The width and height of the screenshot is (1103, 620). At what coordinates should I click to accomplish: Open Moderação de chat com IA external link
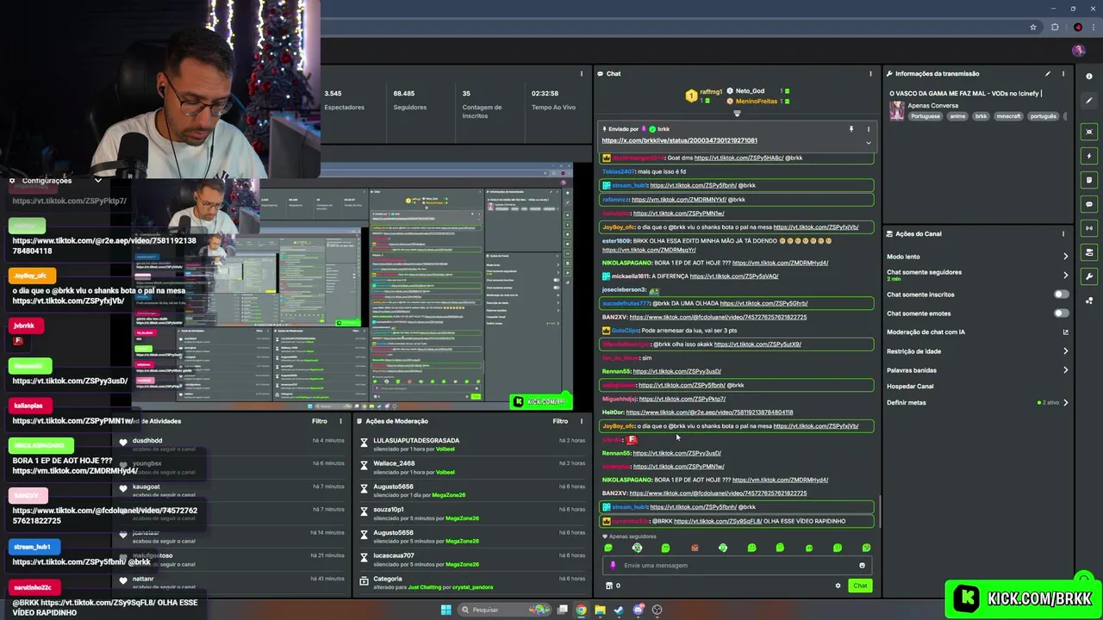pos(1065,332)
